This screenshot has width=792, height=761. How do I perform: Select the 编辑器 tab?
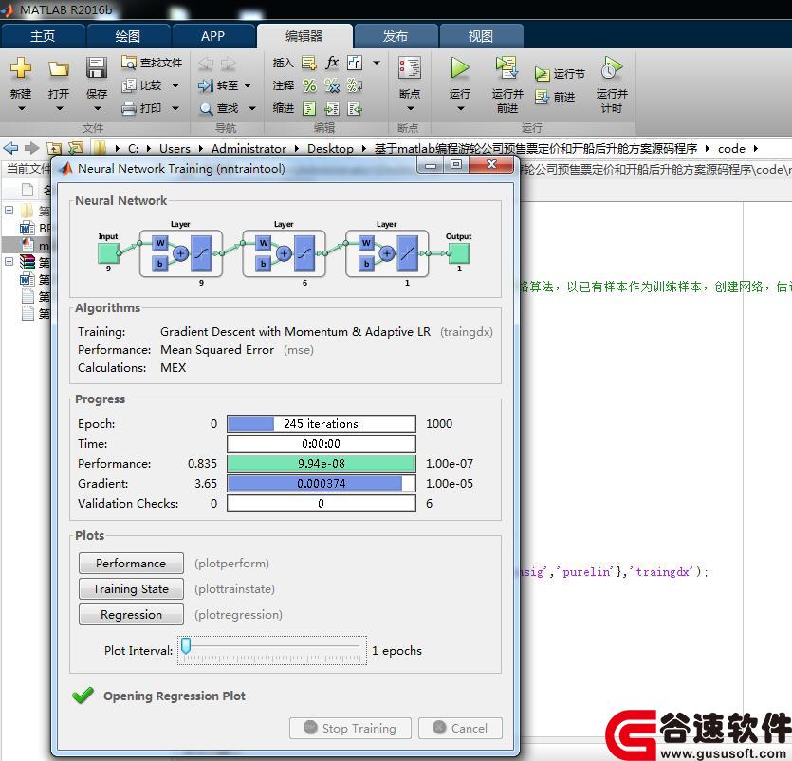click(x=304, y=36)
